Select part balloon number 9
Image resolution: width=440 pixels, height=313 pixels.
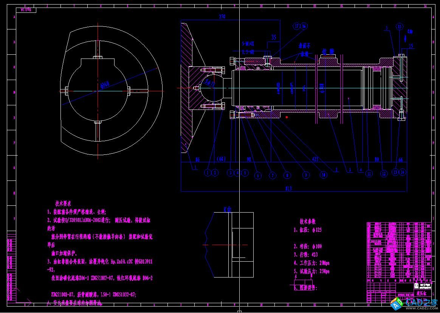(307, 175)
